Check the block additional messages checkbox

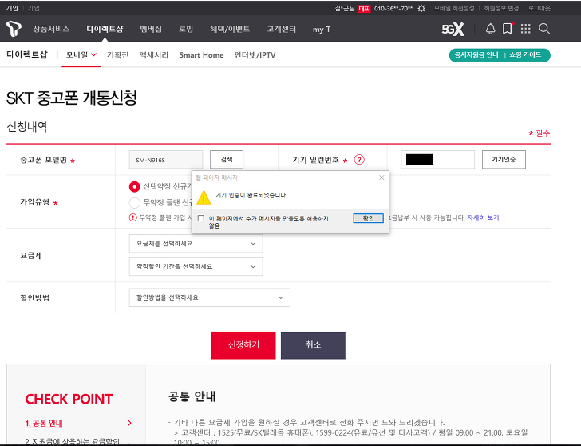pos(201,218)
